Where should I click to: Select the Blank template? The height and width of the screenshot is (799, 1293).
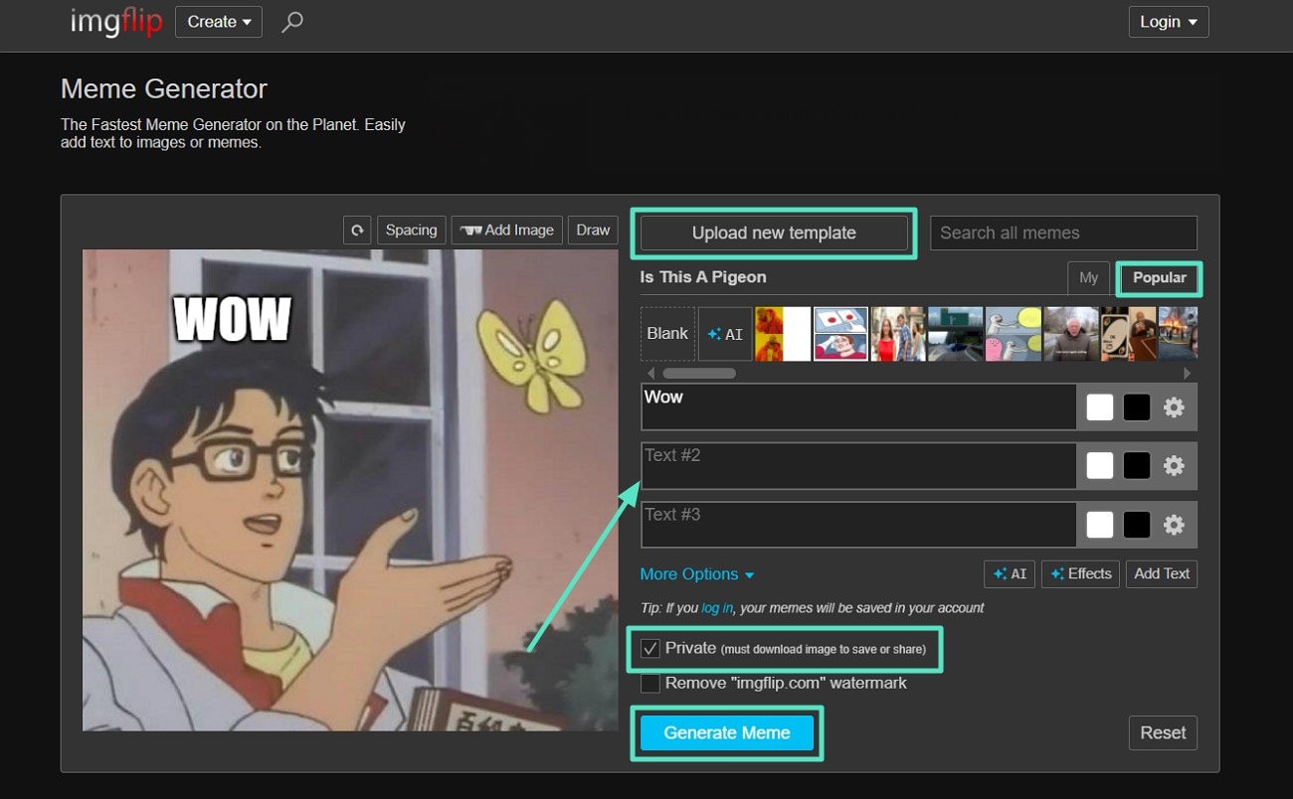[x=667, y=334]
